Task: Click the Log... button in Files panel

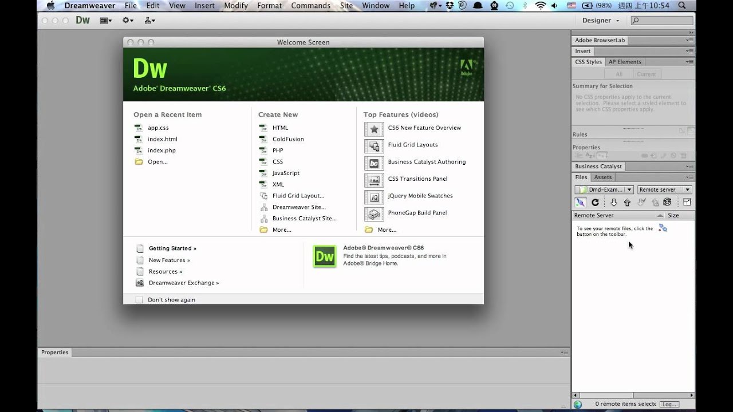Action: (x=668, y=404)
